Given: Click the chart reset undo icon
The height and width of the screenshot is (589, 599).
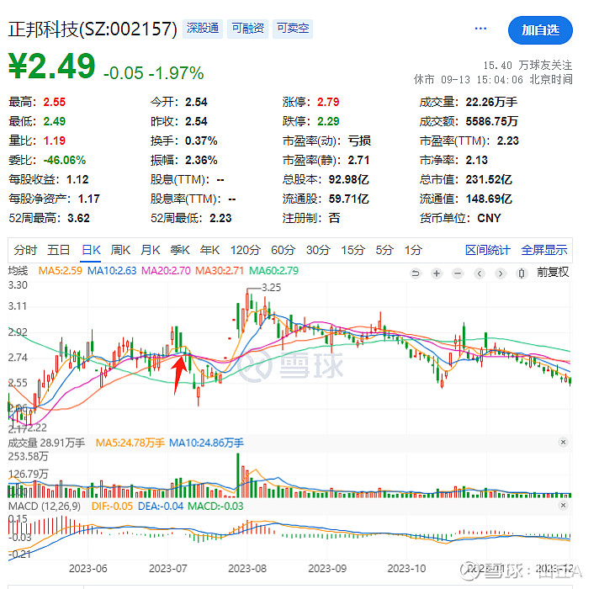Looking at the screenshot, I should 416,273.
